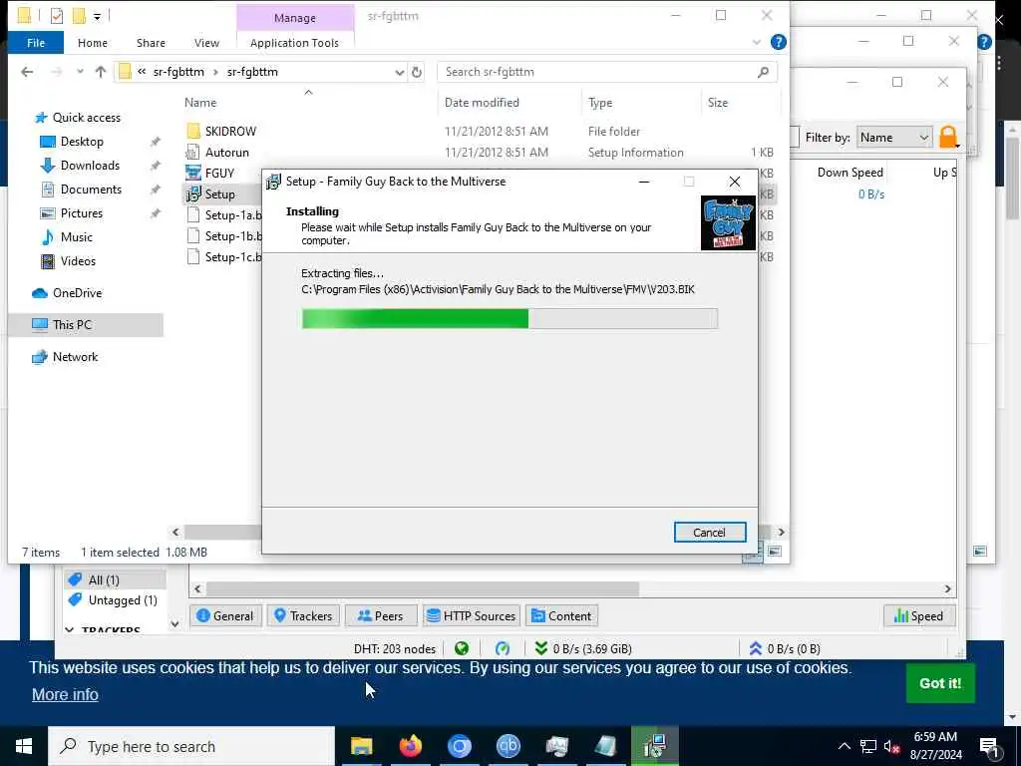
Task: Go back in Explorer navigation
Action: (x=27, y=72)
